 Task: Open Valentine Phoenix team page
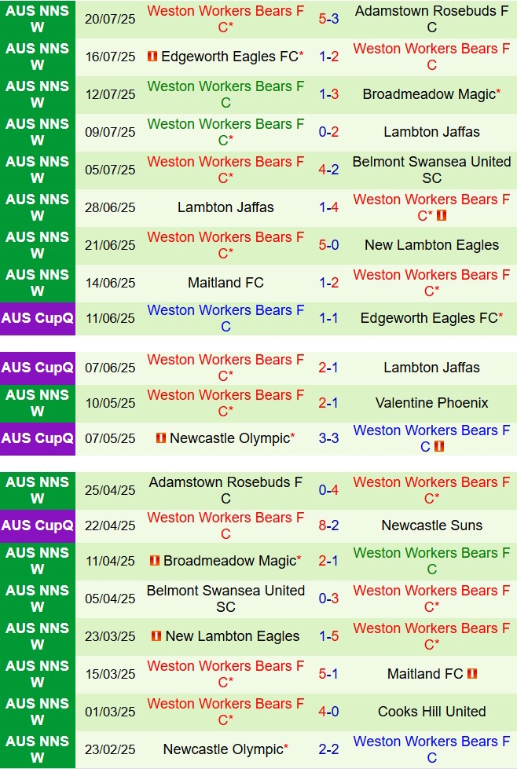point(431,403)
